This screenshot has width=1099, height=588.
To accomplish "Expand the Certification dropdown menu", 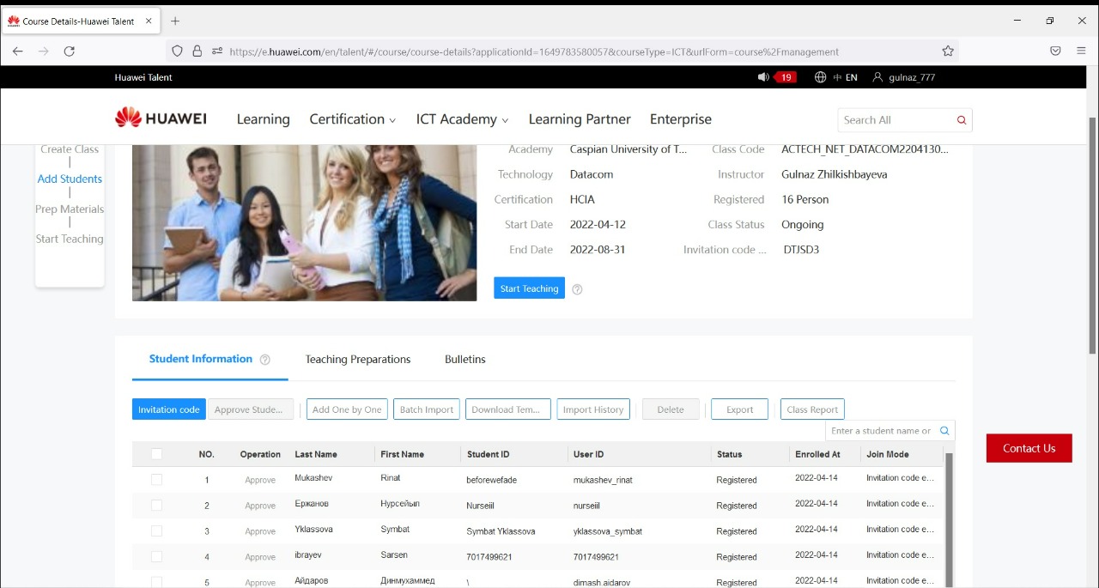I will pos(352,119).
